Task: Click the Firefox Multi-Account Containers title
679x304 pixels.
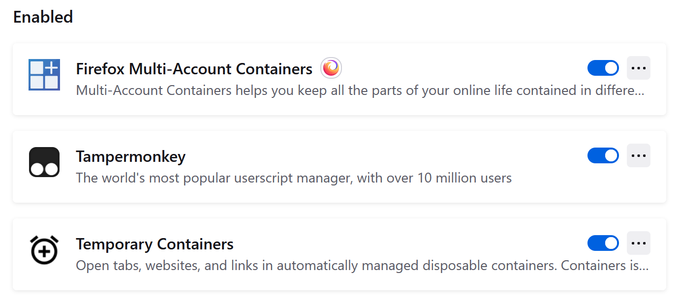Action: click(194, 69)
